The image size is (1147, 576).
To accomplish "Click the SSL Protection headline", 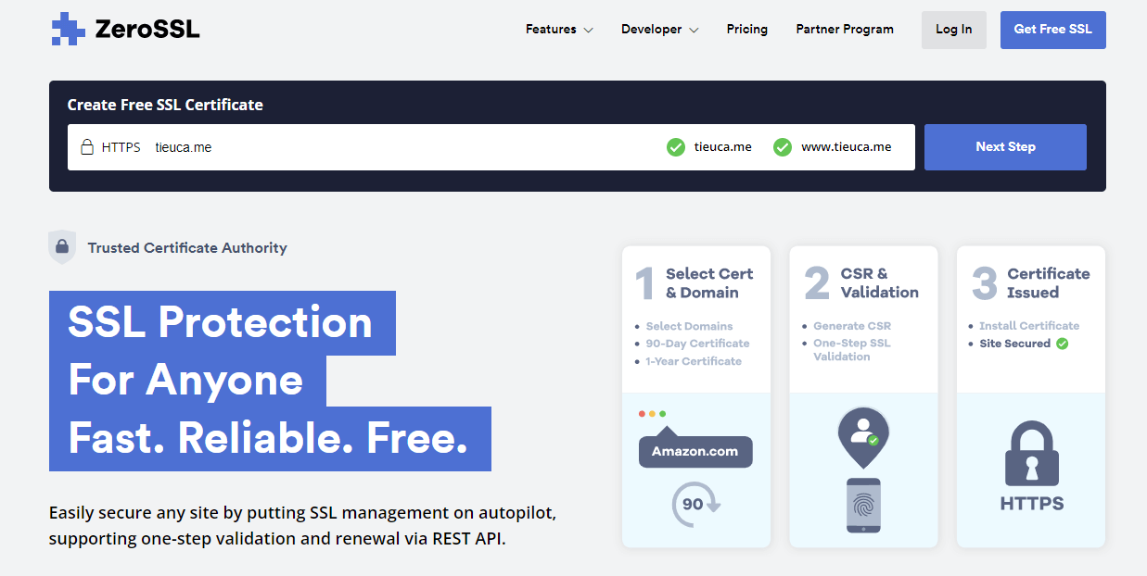I will tap(221, 322).
